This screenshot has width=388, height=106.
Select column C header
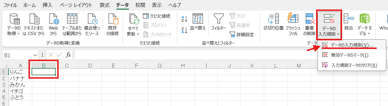(67, 66)
